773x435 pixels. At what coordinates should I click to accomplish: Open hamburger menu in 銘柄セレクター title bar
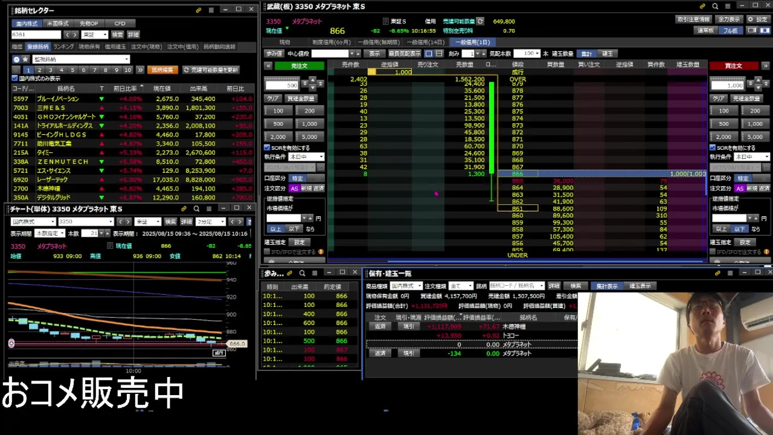coord(211,10)
